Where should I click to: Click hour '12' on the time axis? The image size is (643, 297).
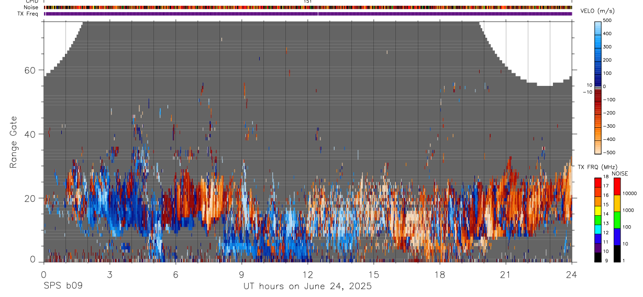[307, 274]
